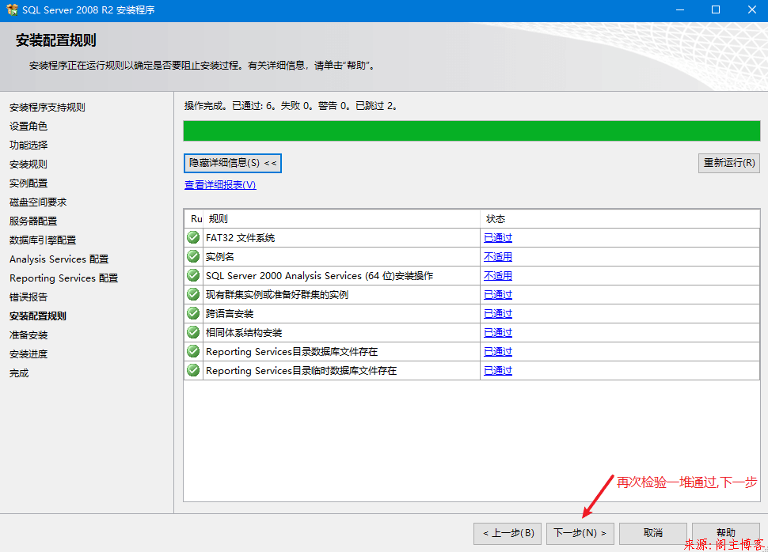The height and width of the screenshot is (552, 768).
Task: Go forward with 下一步(N) button
Action: pos(580,533)
